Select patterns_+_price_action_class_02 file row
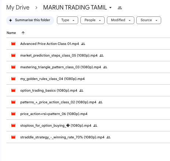This screenshot has height=161, width=170. point(88,102)
